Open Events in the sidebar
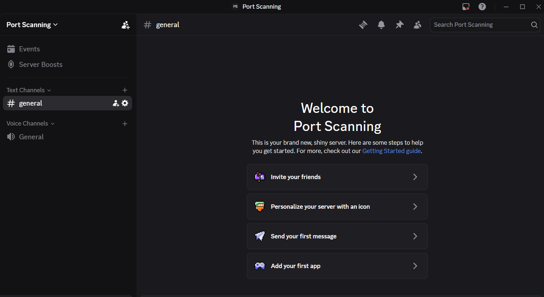This screenshot has height=297, width=544. click(67, 49)
